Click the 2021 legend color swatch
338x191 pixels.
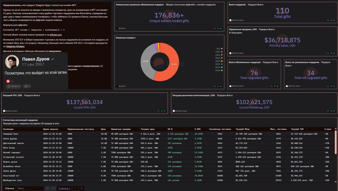pos(222,64)
